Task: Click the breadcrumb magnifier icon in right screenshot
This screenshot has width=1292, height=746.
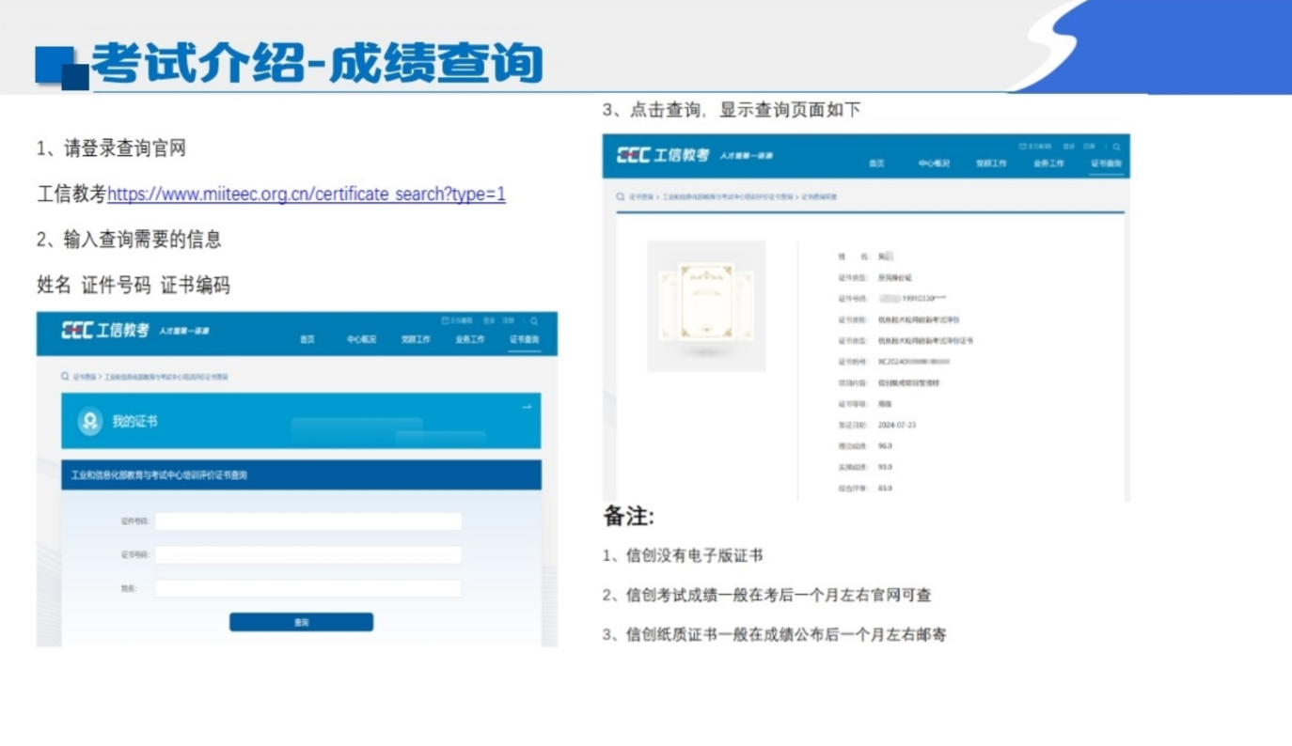Action: click(620, 197)
